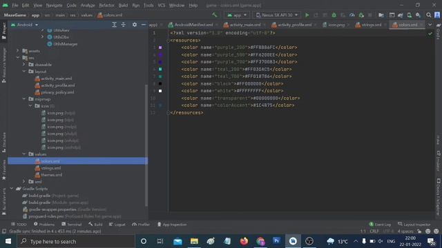Run the app with green play button
442x248 pixels.
(307, 15)
